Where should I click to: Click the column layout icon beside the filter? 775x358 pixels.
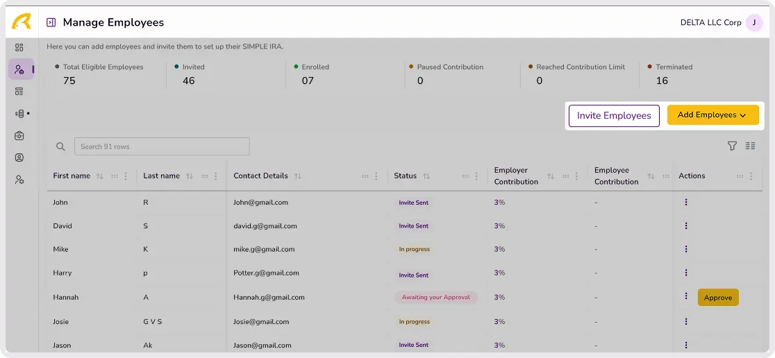click(x=750, y=146)
